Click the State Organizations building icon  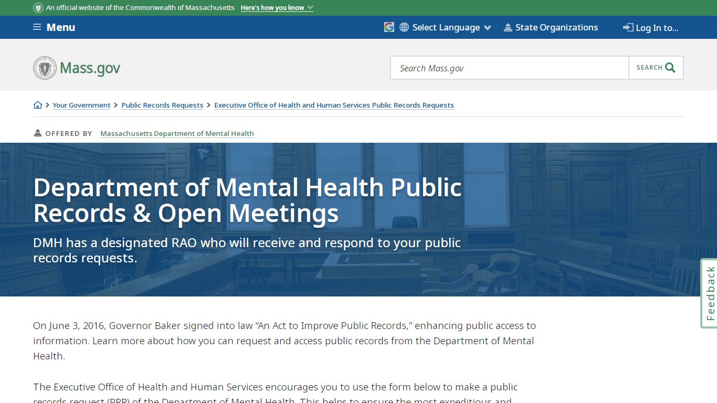click(x=508, y=27)
